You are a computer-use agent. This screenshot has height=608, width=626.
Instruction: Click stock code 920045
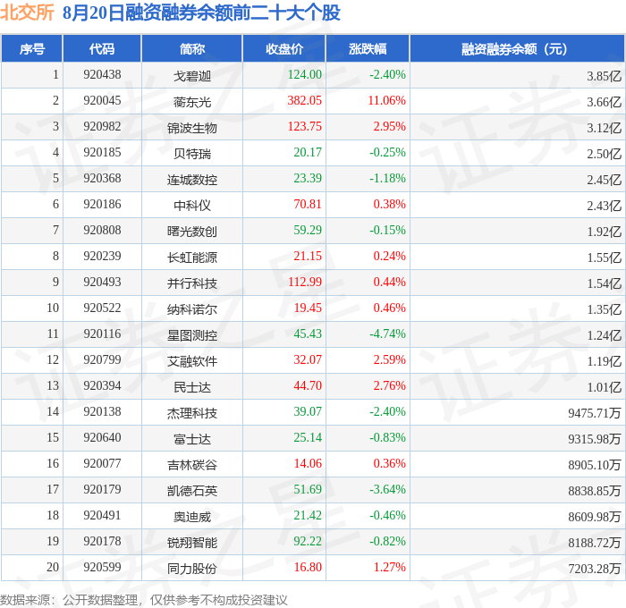coord(102,100)
